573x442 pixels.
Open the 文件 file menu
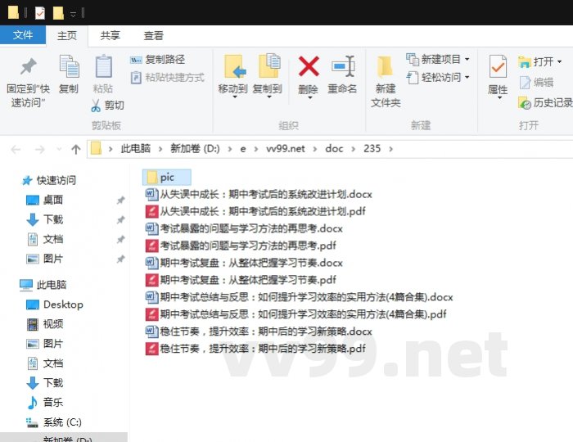(x=23, y=35)
